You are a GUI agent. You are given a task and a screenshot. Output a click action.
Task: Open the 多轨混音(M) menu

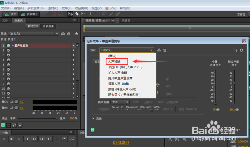click(36, 8)
